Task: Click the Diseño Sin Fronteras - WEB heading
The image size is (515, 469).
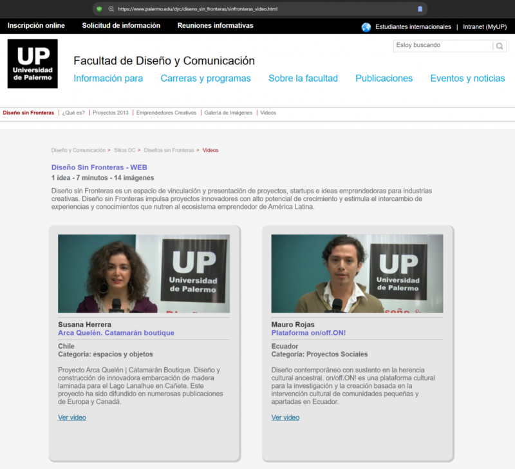Action: pyautogui.click(x=99, y=167)
